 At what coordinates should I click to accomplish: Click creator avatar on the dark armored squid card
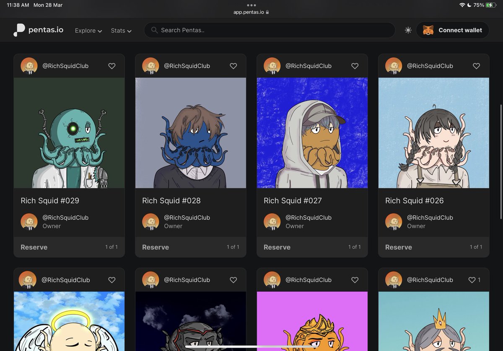150,280
